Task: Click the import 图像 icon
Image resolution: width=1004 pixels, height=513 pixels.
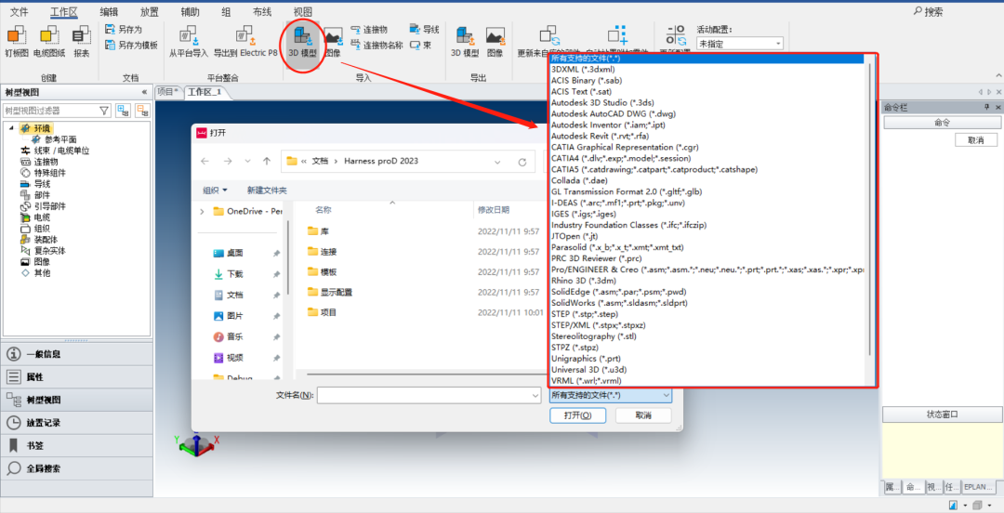Action: coord(333,36)
